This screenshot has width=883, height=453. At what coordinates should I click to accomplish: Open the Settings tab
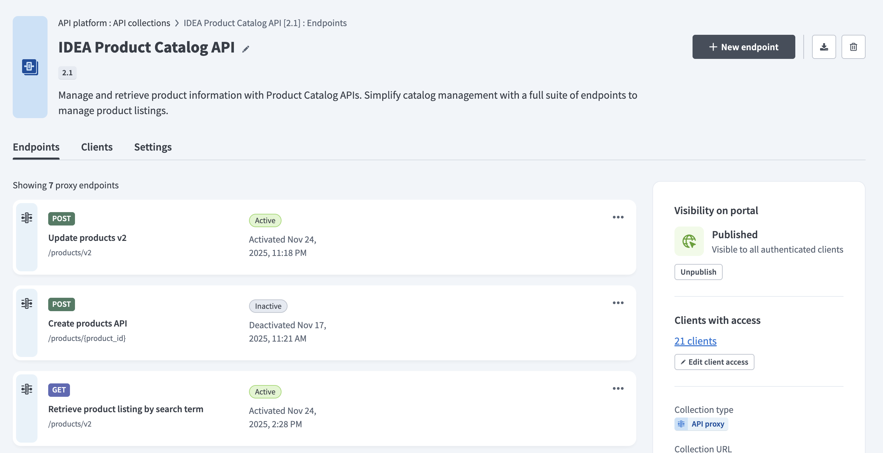point(153,147)
